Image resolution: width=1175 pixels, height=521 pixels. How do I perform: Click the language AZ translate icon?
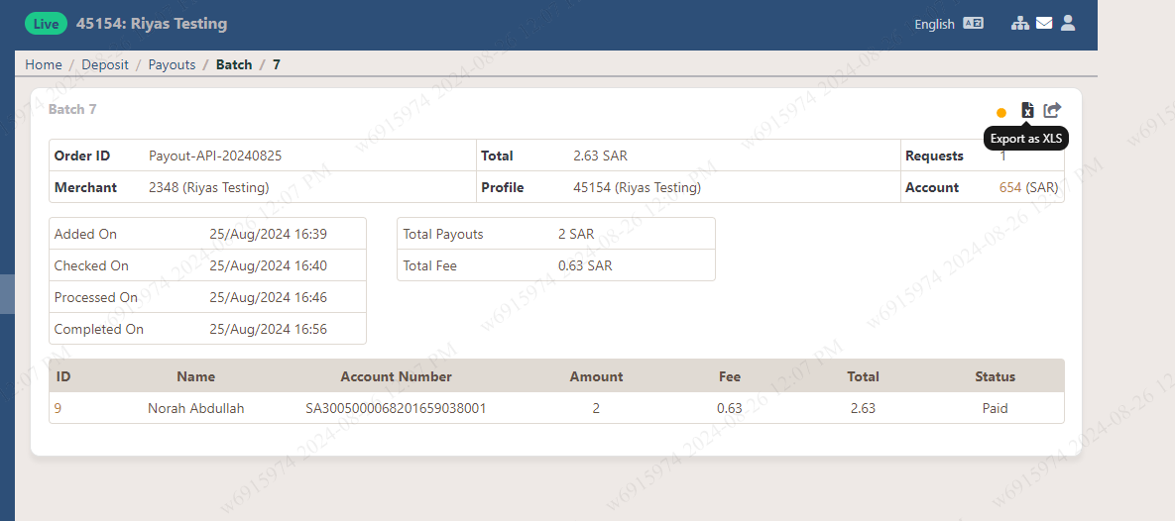click(973, 23)
